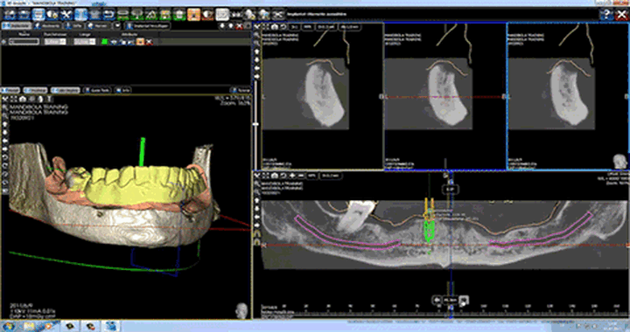
Task: Toggle the eye visibility icon in implant row
Action: [114, 41]
